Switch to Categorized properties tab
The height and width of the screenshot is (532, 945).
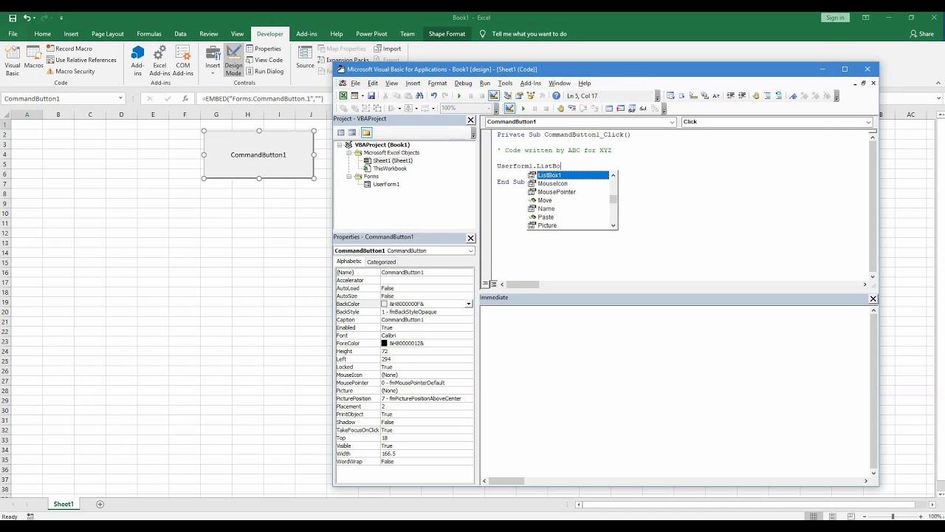(x=382, y=262)
